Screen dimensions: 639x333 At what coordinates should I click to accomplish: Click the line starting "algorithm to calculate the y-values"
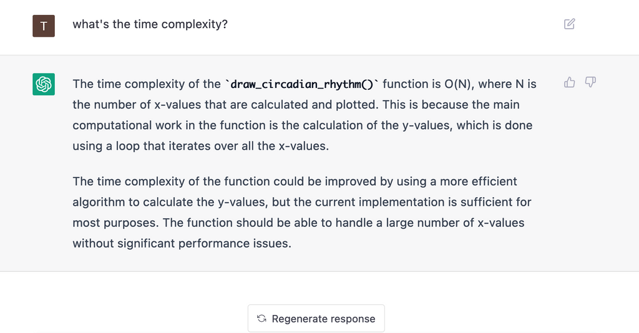[302, 202]
